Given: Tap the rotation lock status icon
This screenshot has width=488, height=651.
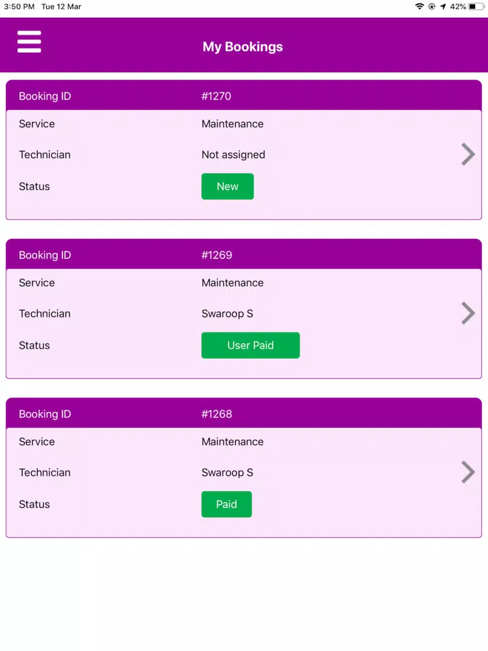Looking at the screenshot, I should click(x=431, y=7).
